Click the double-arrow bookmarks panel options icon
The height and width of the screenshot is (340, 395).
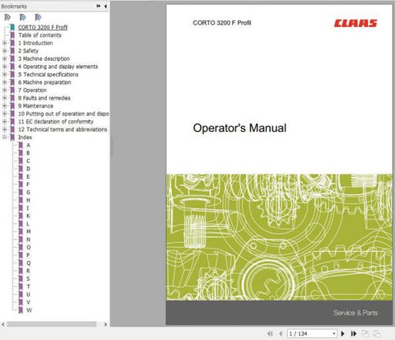point(98,6)
